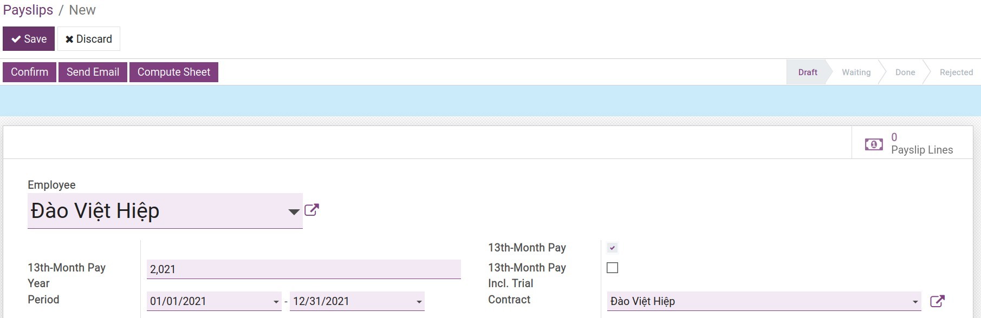Click the x icon inside Discard button
Image resolution: width=981 pixels, height=318 pixels.
pos(69,38)
